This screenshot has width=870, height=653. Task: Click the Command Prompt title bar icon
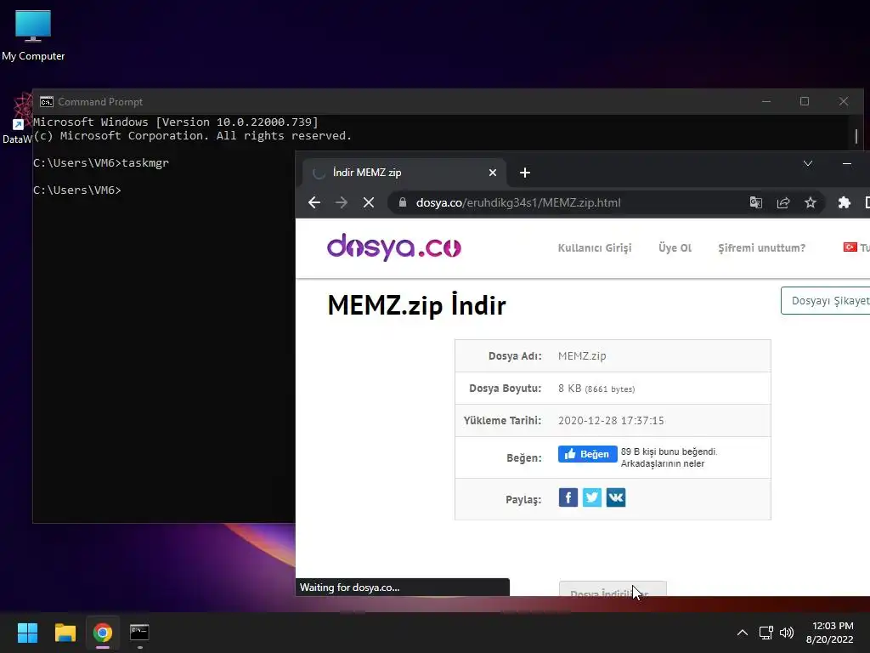[47, 102]
